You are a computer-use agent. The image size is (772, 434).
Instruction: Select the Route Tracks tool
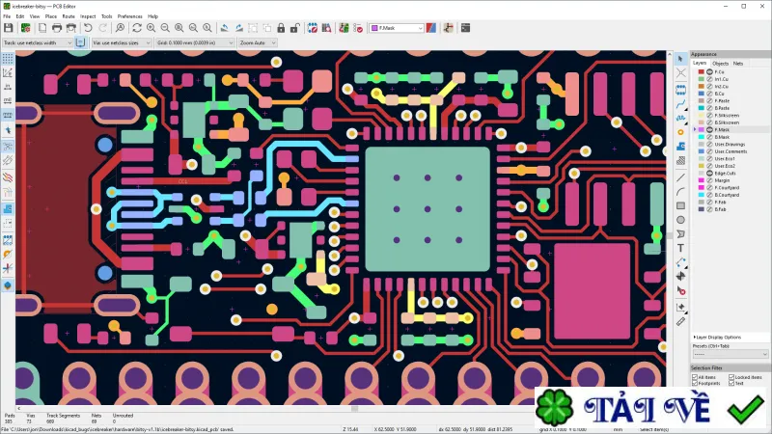tap(681, 104)
